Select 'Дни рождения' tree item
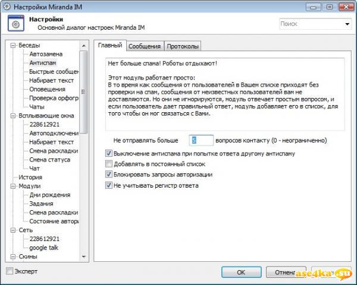357x285 pixels. (x=49, y=195)
